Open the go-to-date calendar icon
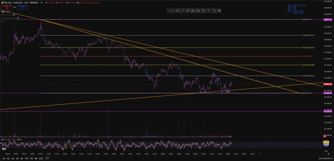This screenshot has height=161, width=334. pyautogui.click(x=47, y=159)
